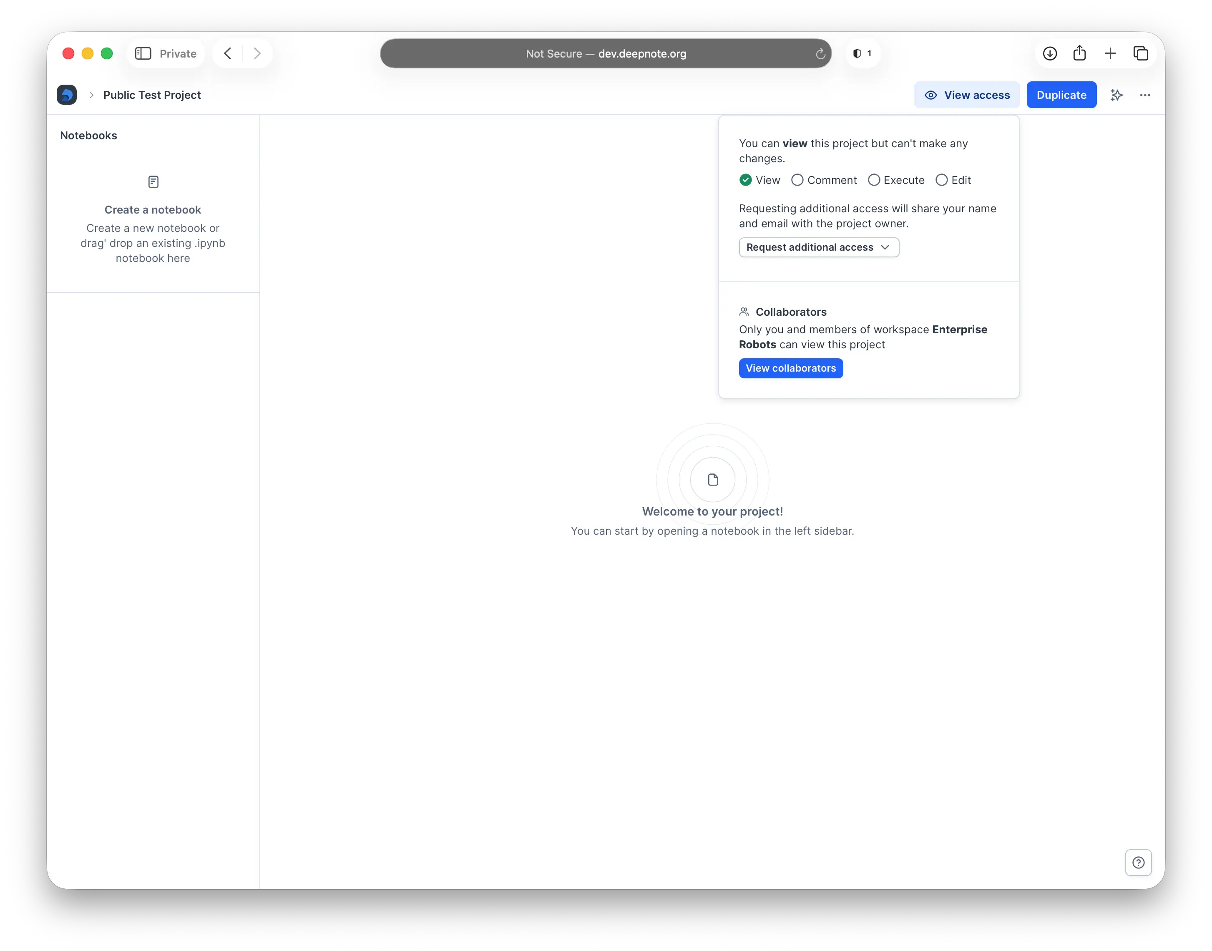The width and height of the screenshot is (1212, 951).
Task: Toggle the Safari sidebar icon
Action: [x=143, y=53]
